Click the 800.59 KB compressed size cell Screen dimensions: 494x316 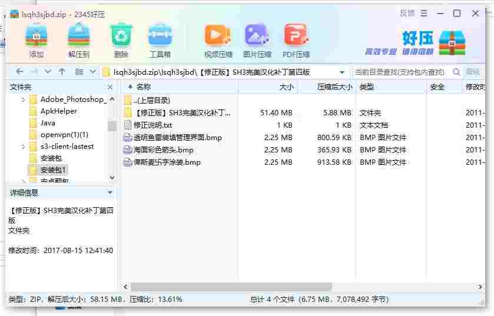[x=334, y=138]
